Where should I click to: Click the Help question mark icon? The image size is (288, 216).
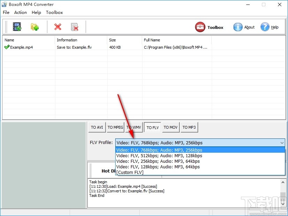[x=265, y=27]
